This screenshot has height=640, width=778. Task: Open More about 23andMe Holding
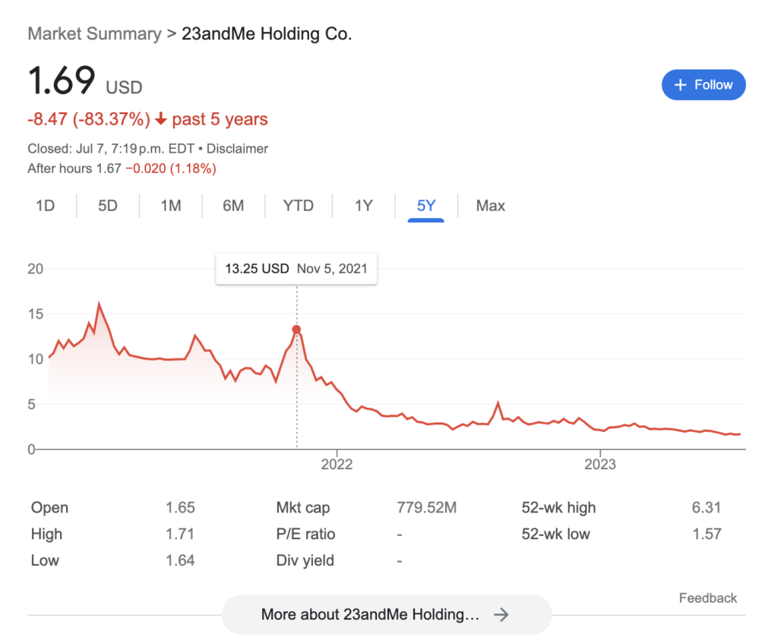387,615
